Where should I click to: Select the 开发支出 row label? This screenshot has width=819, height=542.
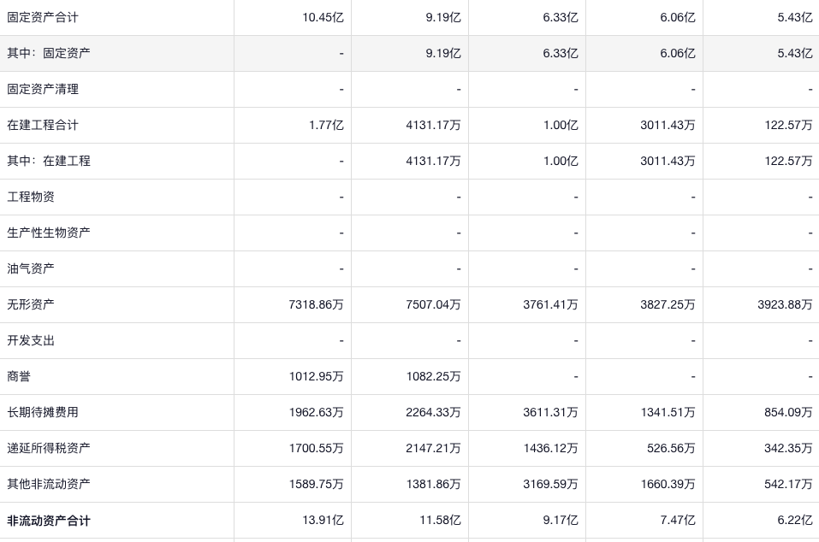pyautogui.click(x=31, y=340)
